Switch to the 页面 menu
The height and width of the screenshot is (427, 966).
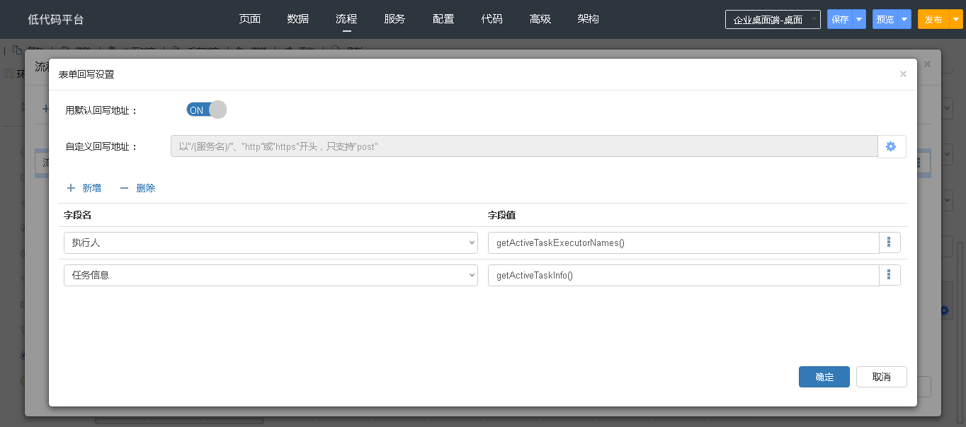250,19
